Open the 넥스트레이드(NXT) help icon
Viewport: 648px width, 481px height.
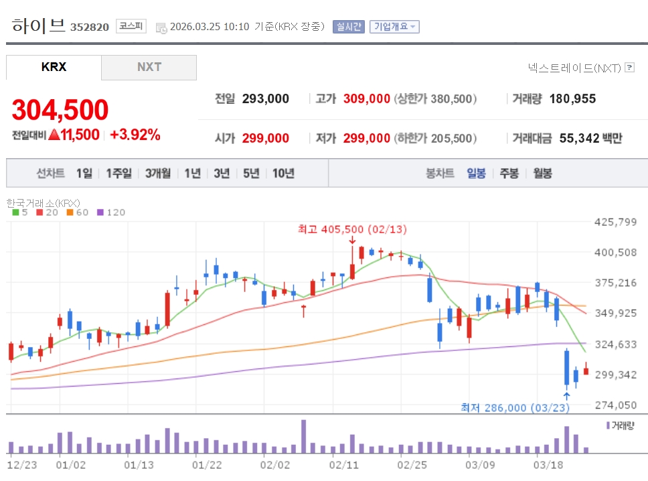tap(629, 67)
